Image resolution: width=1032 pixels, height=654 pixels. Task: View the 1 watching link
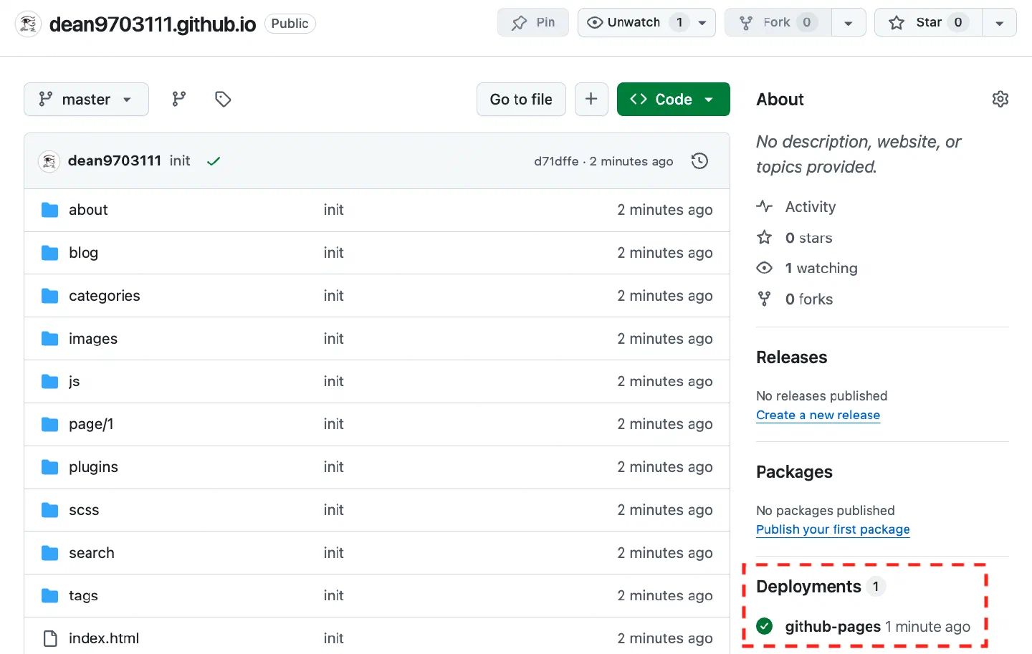click(821, 268)
